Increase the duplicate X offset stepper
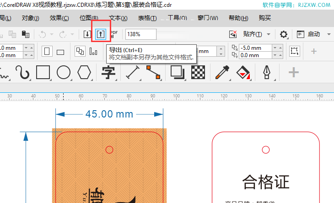 pos(280,48)
